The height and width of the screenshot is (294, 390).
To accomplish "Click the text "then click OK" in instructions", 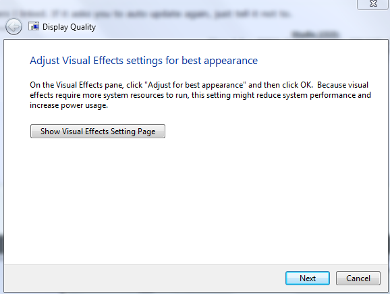I will (287, 85).
